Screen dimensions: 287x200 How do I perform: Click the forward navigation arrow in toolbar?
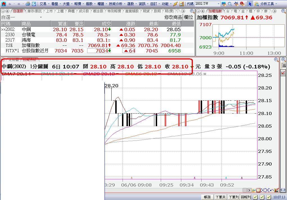pos(19,4)
